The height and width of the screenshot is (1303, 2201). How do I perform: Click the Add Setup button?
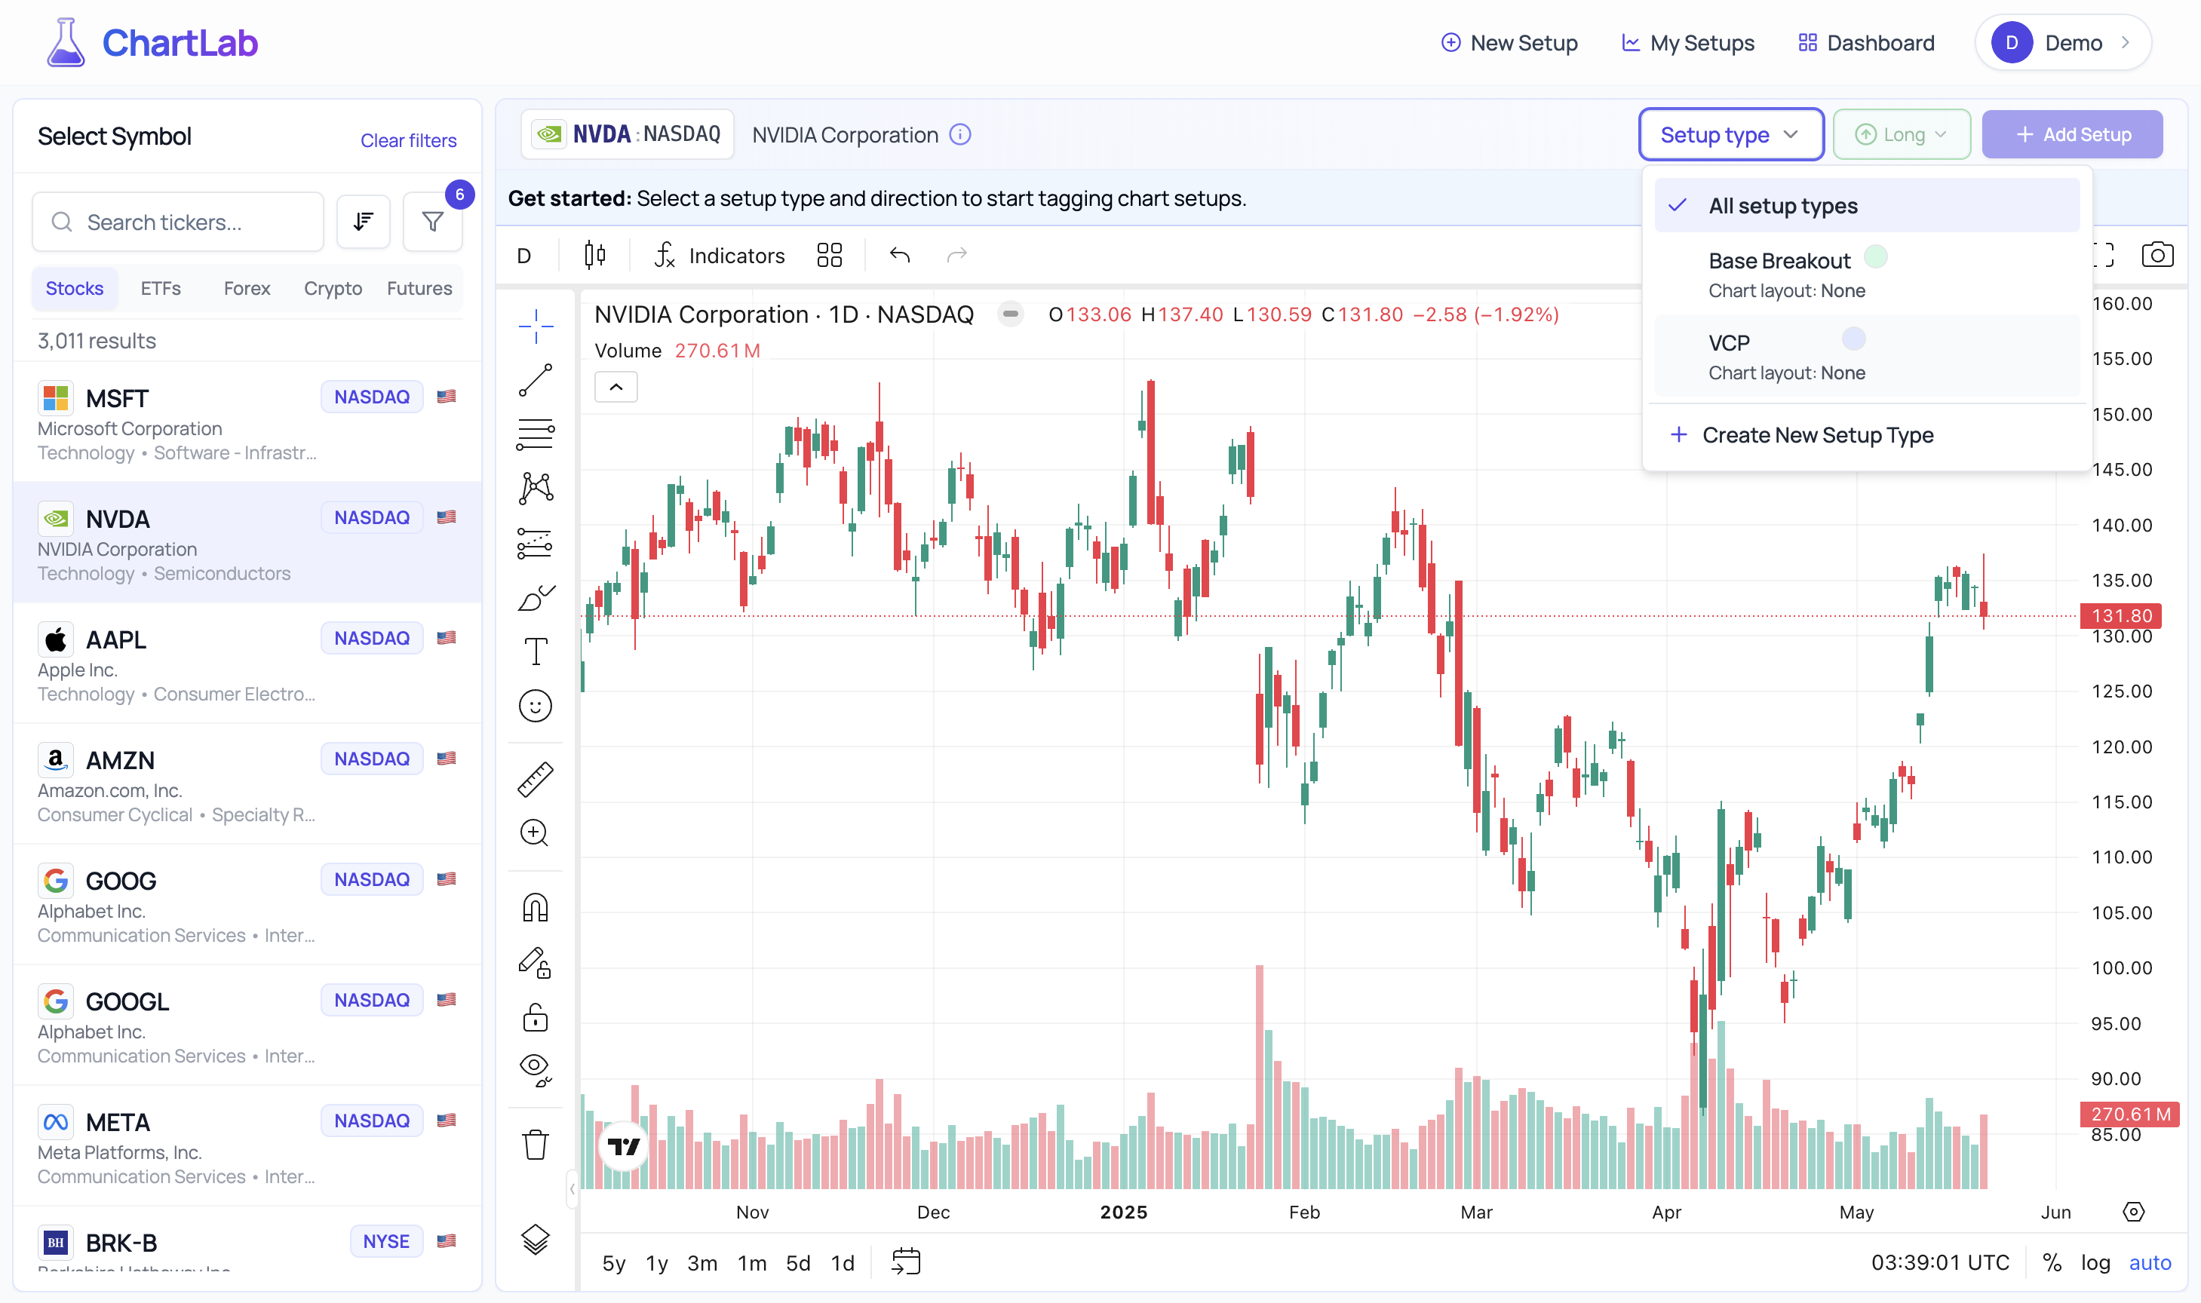[x=2072, y=134]
